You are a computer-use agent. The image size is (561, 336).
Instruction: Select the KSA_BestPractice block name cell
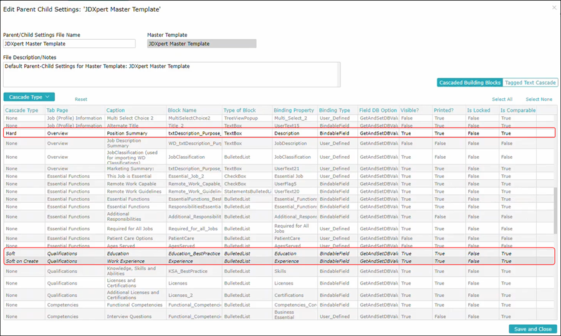[188, 271]
